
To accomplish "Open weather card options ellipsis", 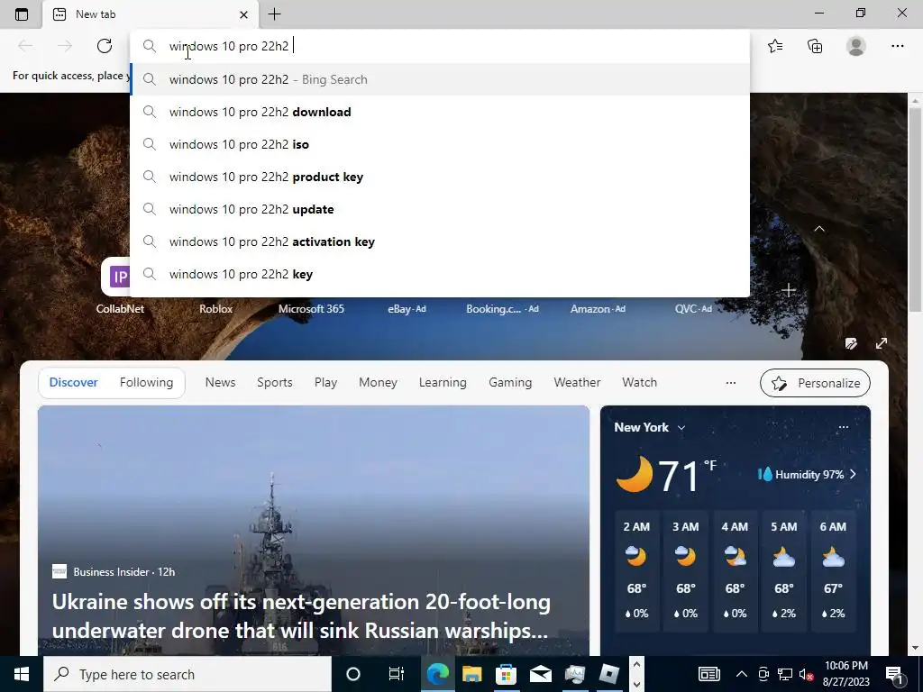I will pyautogui.click(x=843, y=427).
